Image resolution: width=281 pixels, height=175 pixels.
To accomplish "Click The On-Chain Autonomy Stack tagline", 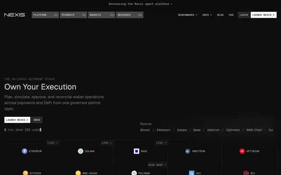I will 29,79.
